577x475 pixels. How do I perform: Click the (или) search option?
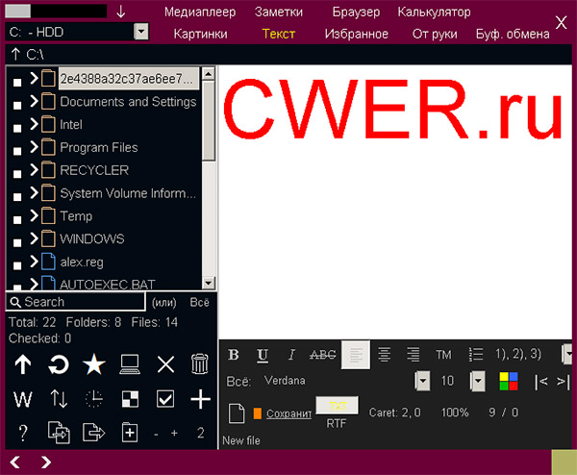pyautogui.click(x=164, y=303)
